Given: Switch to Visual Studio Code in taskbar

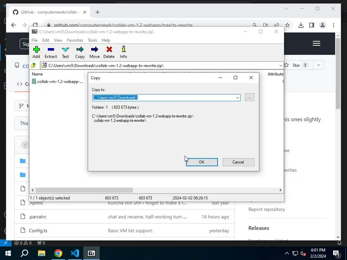Looking at the screenshot, I should click(x=75, y=253).
